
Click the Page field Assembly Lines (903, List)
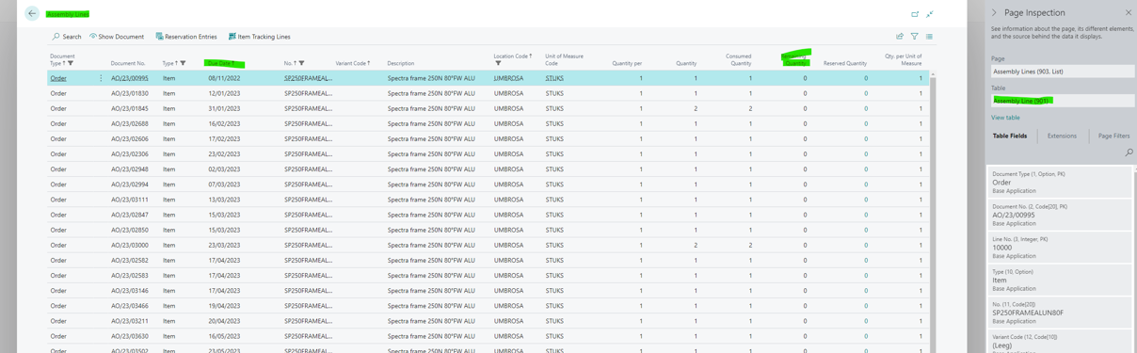1062,72
